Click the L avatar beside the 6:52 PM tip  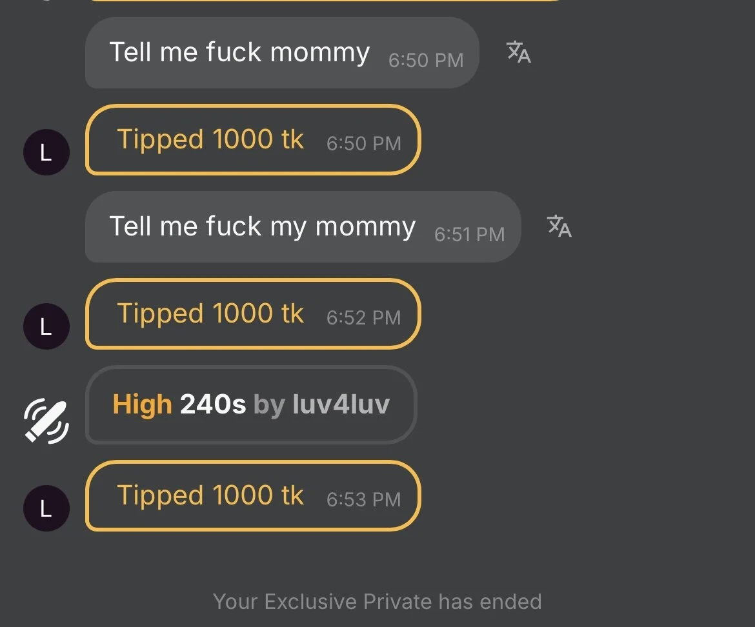tap(46, 326)
